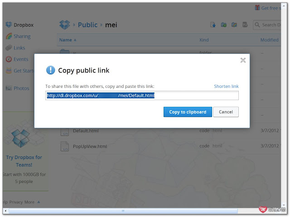This screenshot has width=290, height=217.
Task: Sort by the Modified column header
Action: click(270, 40)
